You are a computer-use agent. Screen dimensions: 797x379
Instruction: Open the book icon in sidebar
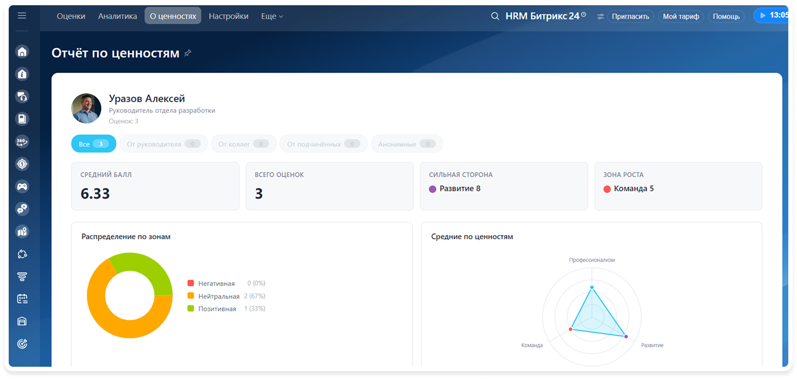point(22,119)
